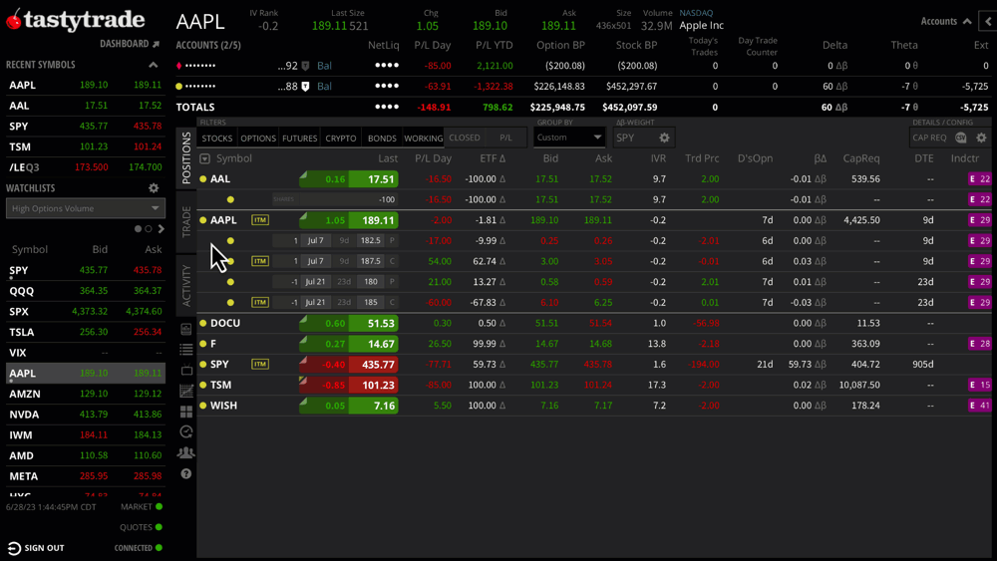Collapse the Accounts panel chevron
997x561 pixels.
[967, 21]
